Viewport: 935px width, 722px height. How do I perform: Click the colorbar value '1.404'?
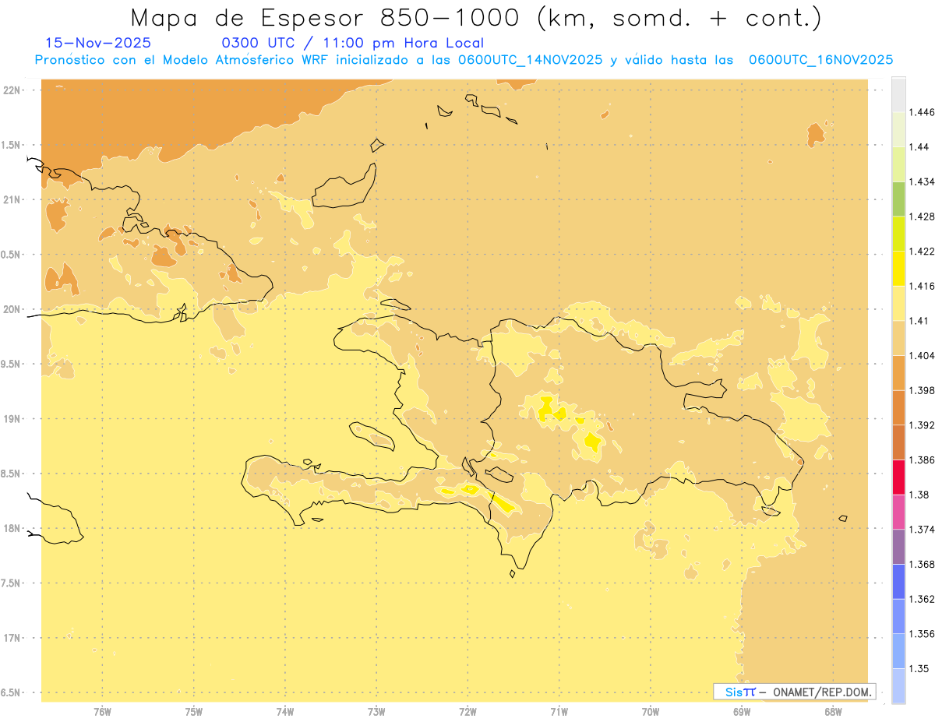click(x=923, y=355)
